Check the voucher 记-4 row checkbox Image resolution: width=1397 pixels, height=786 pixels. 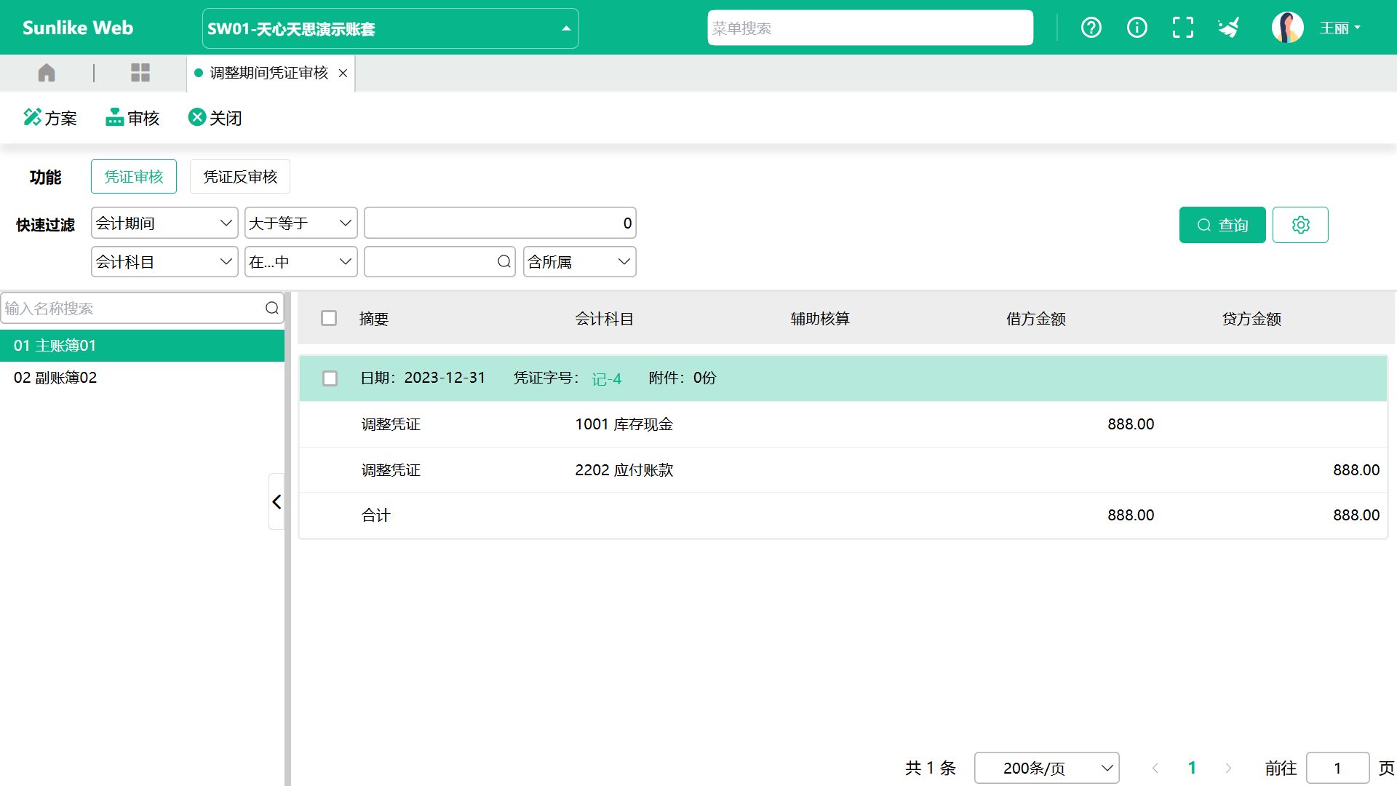[330, 378]
